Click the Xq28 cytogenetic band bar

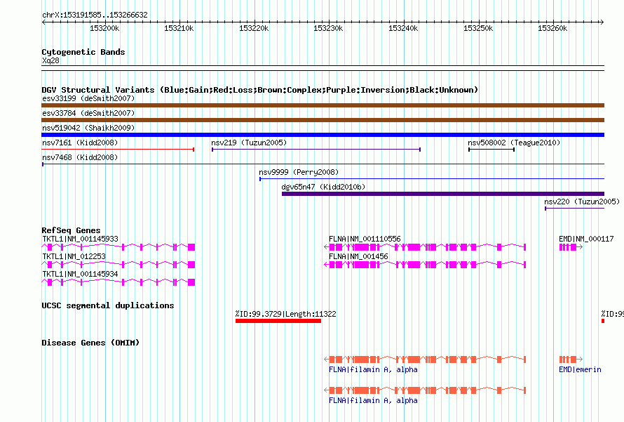pyautogui.click(x=323, y=68)
